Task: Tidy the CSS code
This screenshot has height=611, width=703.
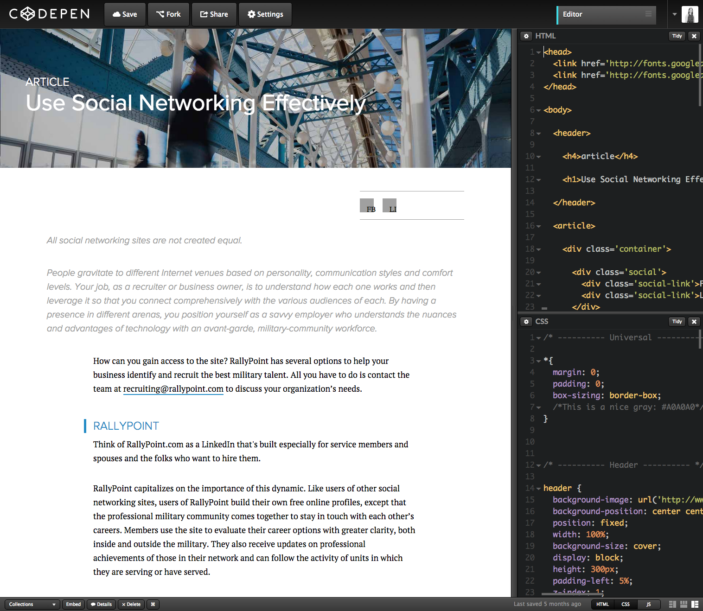Action: [677, 322]
